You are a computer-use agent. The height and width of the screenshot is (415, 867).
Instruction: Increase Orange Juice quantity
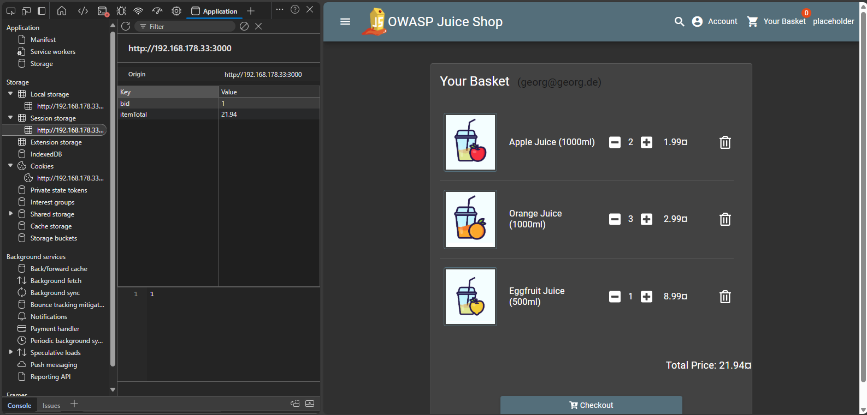[x=646, y=219]
